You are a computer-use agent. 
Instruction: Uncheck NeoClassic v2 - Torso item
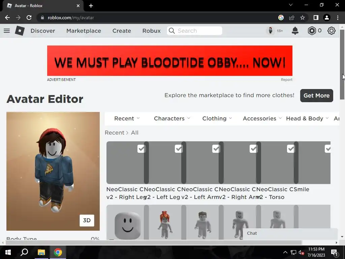click(x=291, y=149)
